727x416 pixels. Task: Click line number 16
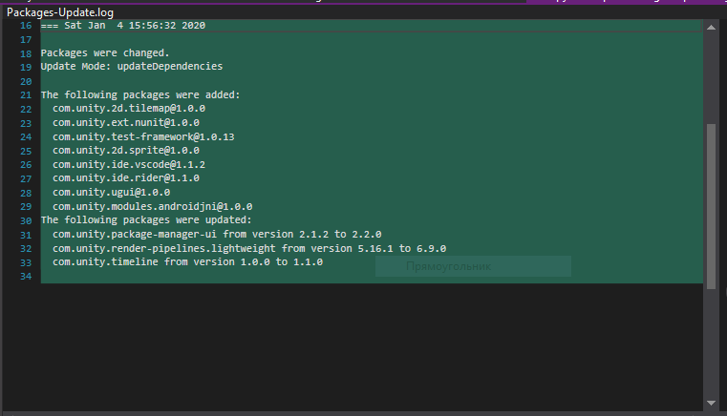click(26, 26)
